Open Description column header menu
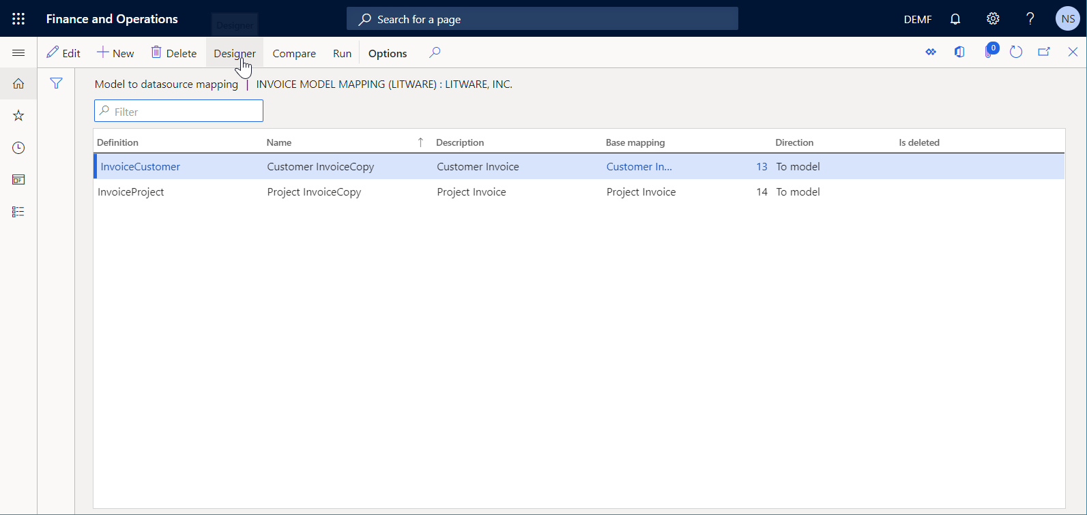Screen dimensions: 1087x515 pos(460,142)
